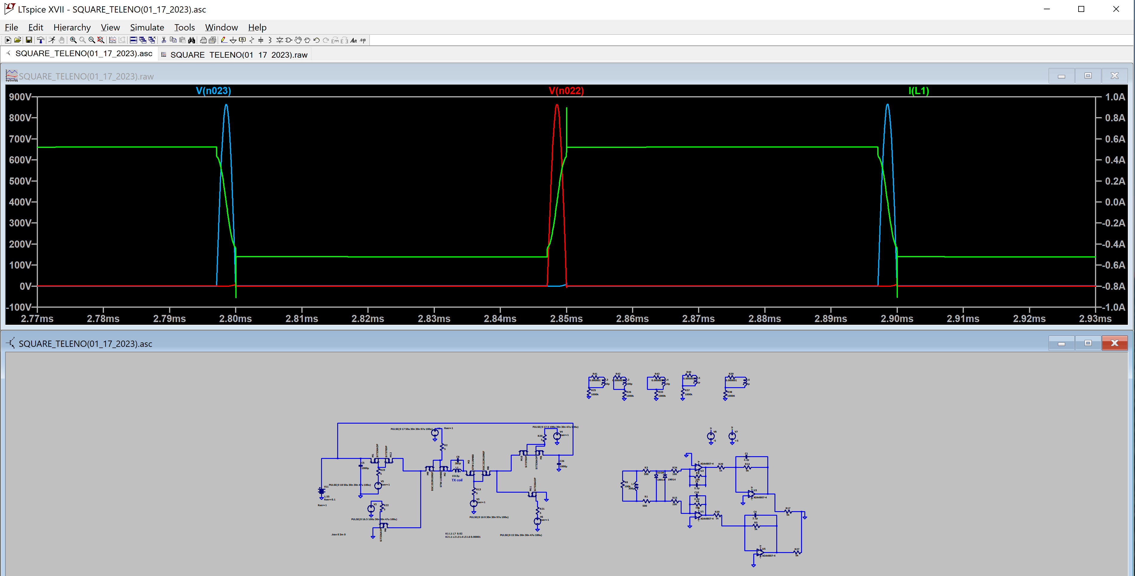Open the Hierarchy menu
1135x576 pixels.
(x=72, y=27)
